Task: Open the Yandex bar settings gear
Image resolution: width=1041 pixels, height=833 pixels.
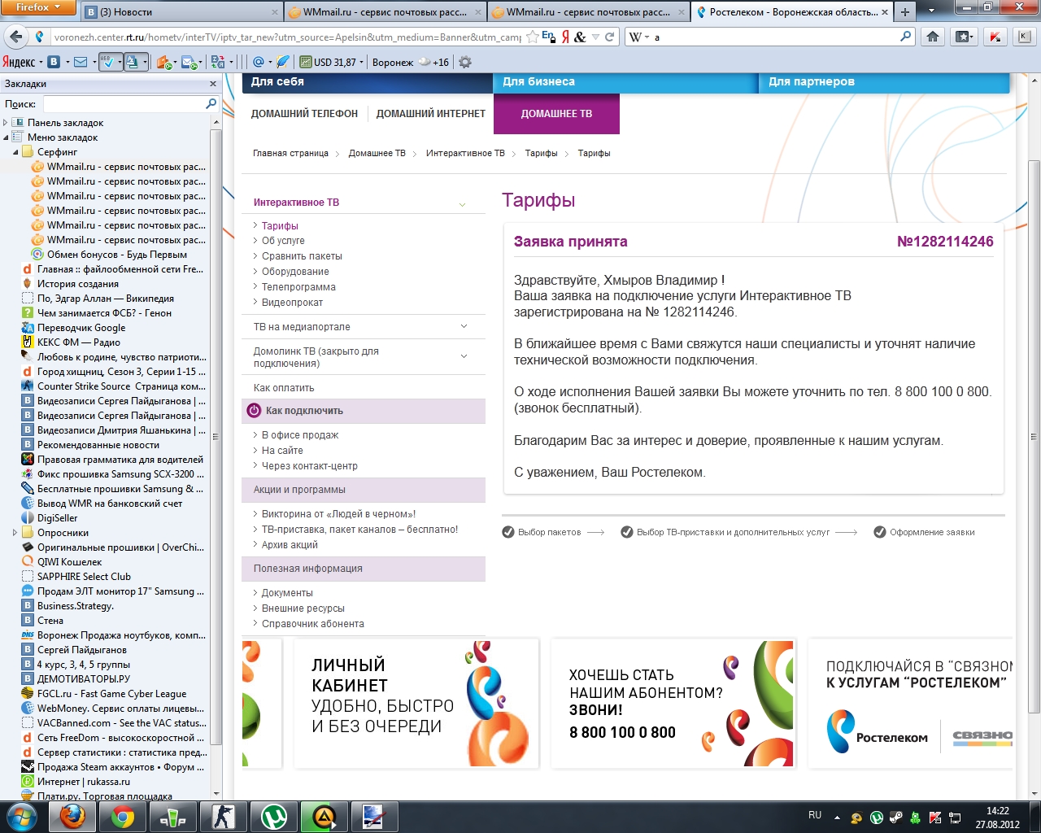Action: (465, 62)
